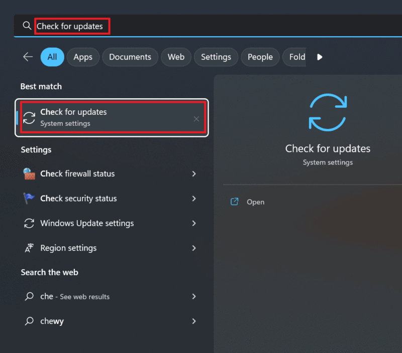
Task: Click the Check security status flag icon
Action: pyautogui.click(x=29, y=199)
